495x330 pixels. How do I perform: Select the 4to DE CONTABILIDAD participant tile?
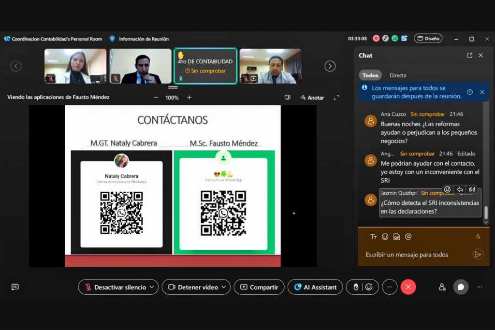click(205, 66)
